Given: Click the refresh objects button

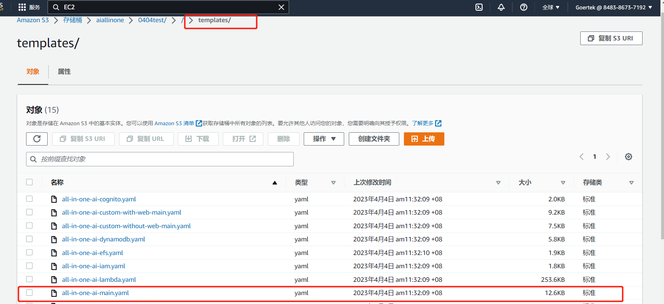Looking at the screenshot, I should point(37,139).
